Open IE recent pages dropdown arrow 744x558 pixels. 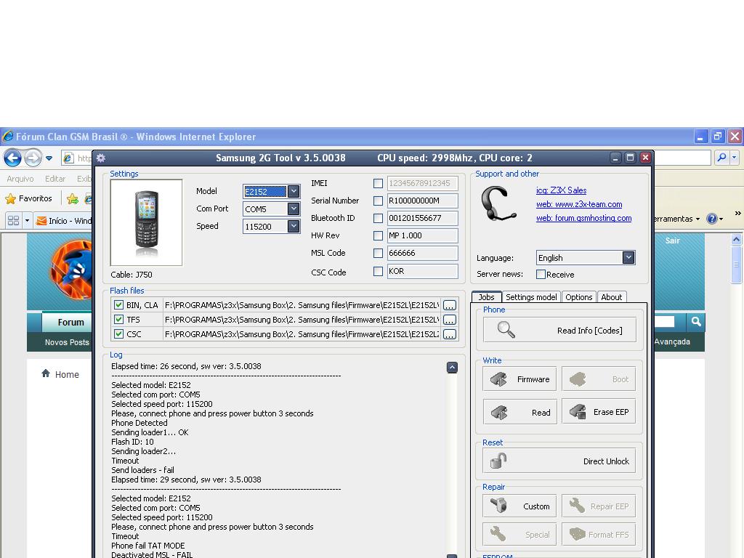49,158
